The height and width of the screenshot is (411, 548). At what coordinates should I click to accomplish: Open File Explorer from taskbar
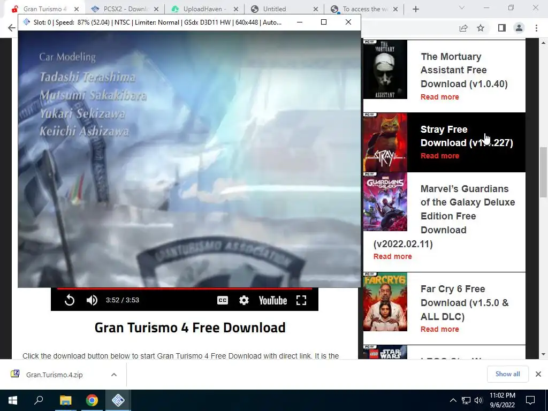tap(65, 400)
